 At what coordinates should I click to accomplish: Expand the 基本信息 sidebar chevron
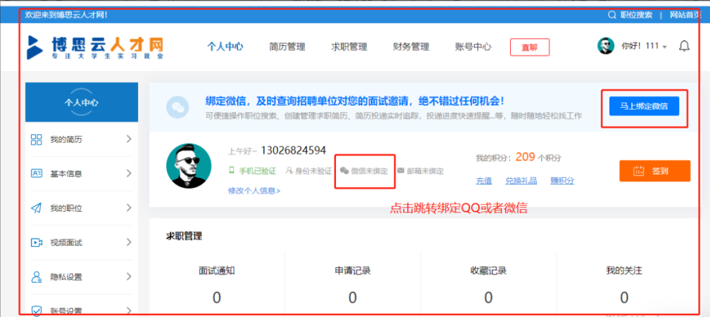point(128,173)
